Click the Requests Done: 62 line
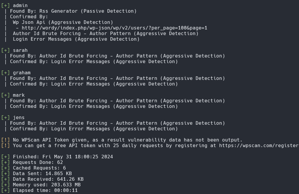 [x=38, y=162]
